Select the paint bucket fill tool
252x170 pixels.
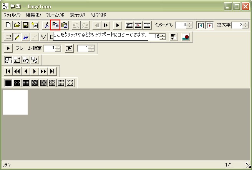coord(26,37)
